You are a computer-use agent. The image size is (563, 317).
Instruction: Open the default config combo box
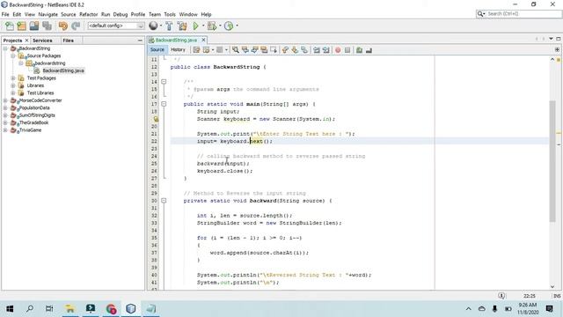point(116,26)
